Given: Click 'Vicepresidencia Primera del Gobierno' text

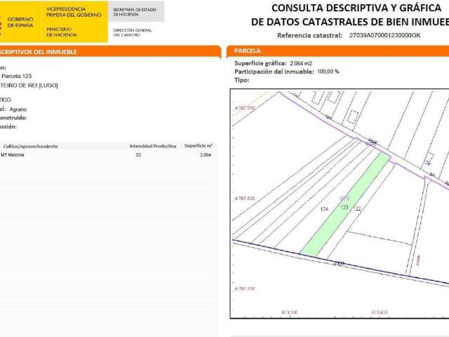Looking at the screenshot, I should coord(74,12).
